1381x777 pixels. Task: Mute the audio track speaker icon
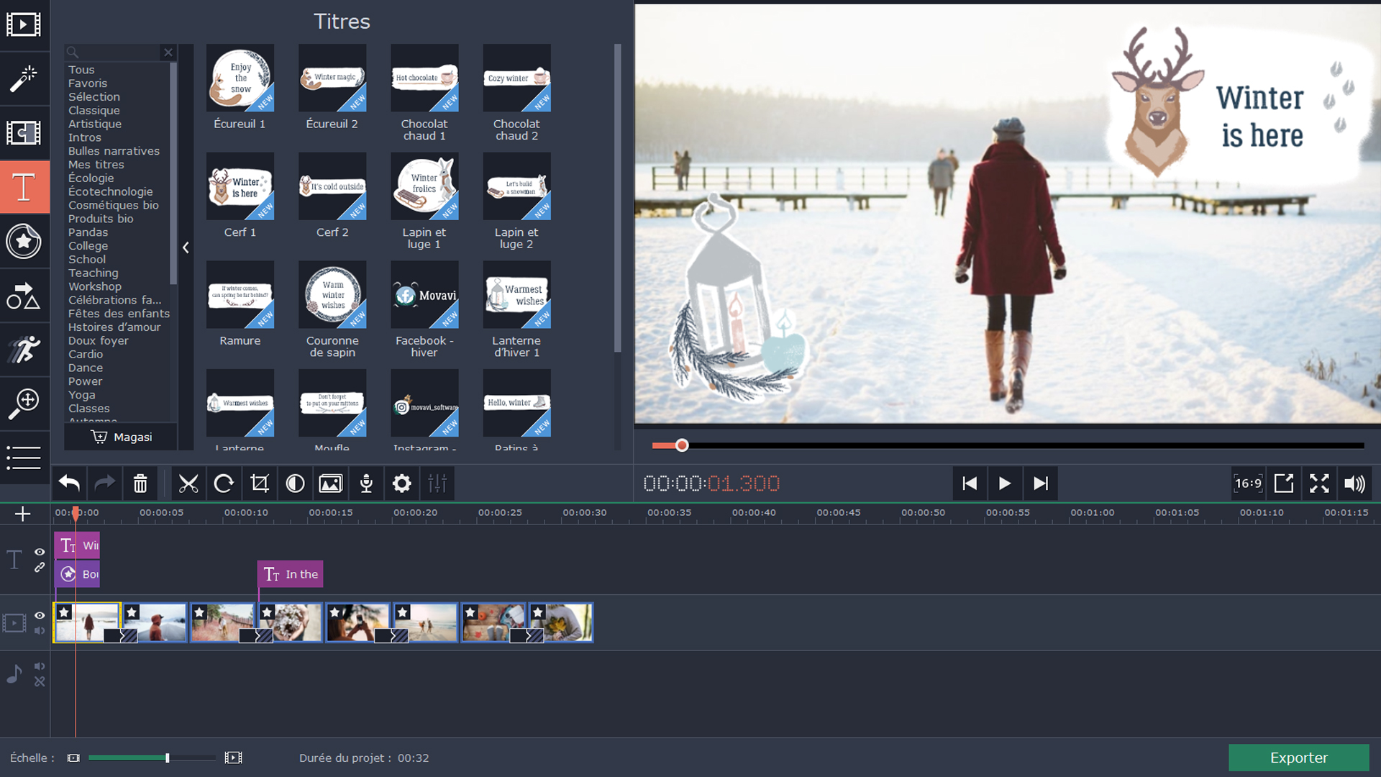click(40, 666)
